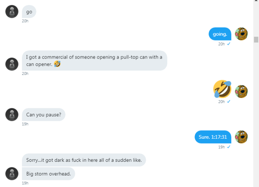Click the small laughing emoji in the can opener message
This screenshot has height=187, width=259.
pyautogui.click(x=57, y=64)
